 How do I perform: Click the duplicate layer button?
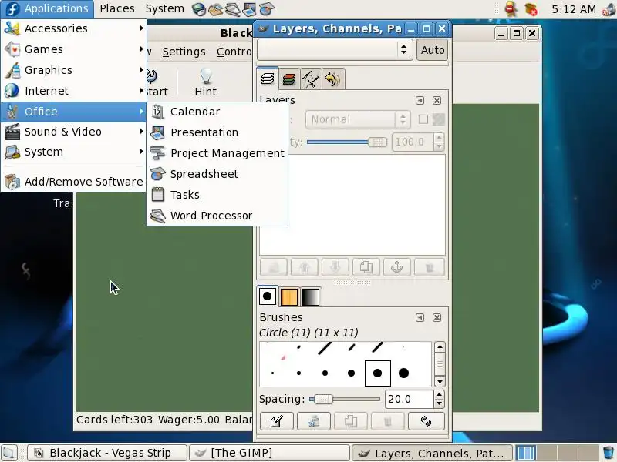[366, 267]
